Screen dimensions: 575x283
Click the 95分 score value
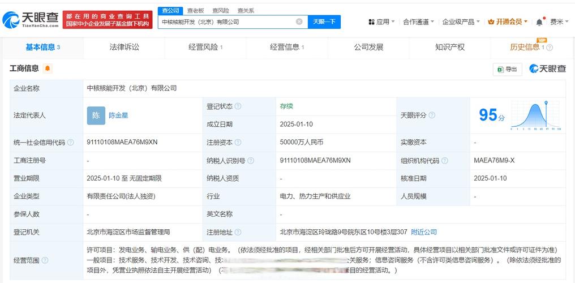[x=492, y=115]
